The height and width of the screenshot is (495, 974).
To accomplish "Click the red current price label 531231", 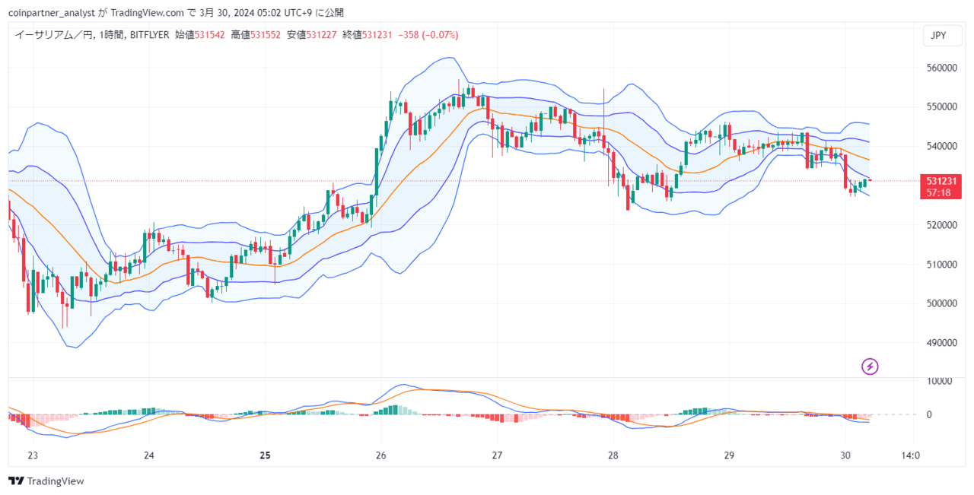I will coord(942,181).
